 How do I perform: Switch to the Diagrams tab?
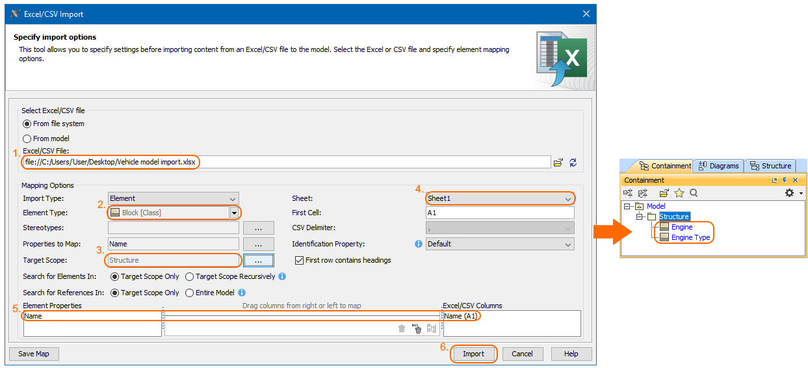718,166
